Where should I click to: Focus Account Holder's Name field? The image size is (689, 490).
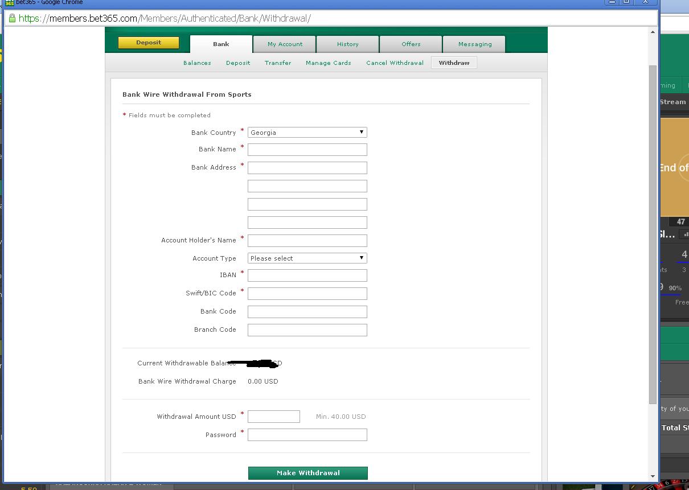[307, 241]
